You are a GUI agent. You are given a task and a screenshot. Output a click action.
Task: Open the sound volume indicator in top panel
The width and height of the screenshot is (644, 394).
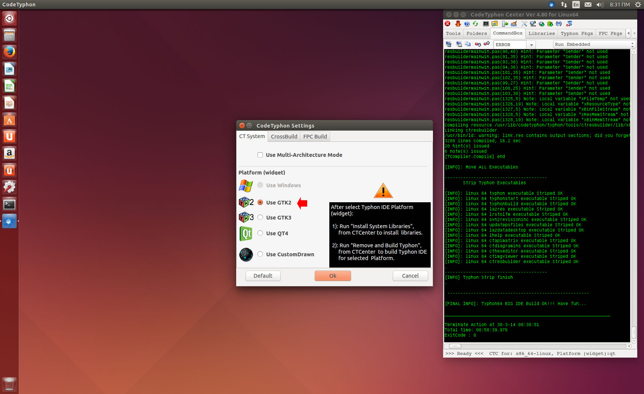coord(600,5)
